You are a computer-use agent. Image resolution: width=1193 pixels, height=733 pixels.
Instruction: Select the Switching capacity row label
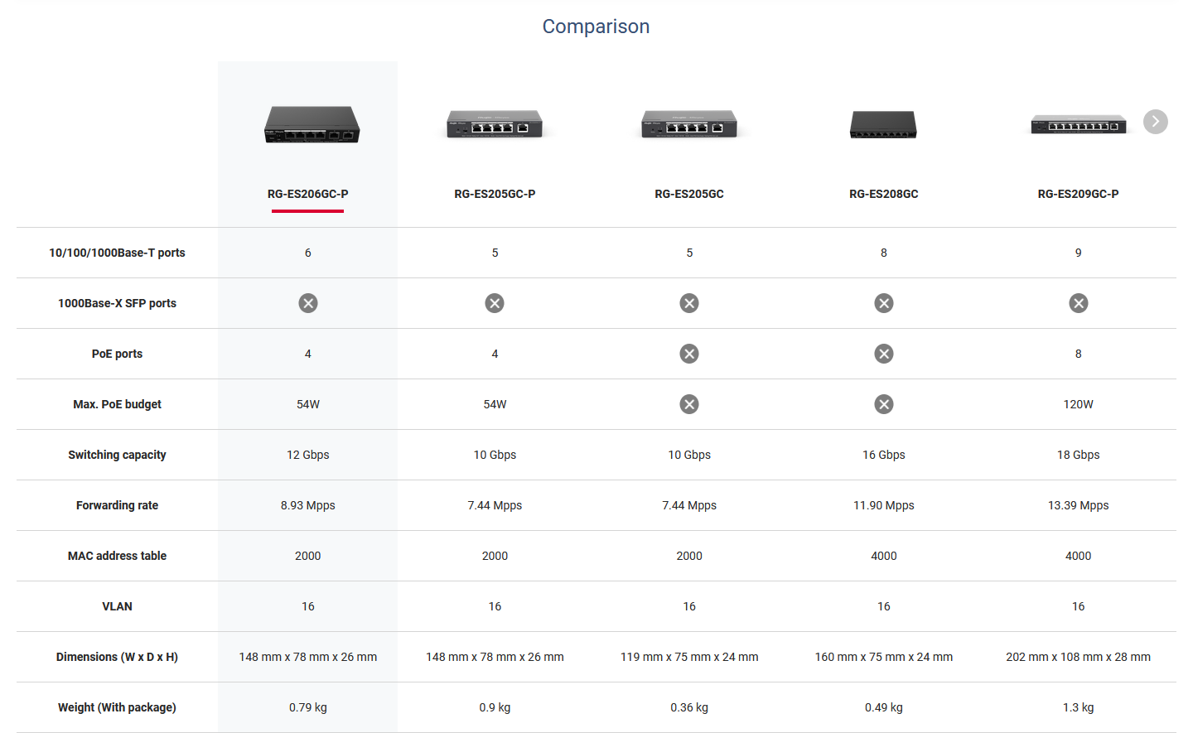(117, 455)
